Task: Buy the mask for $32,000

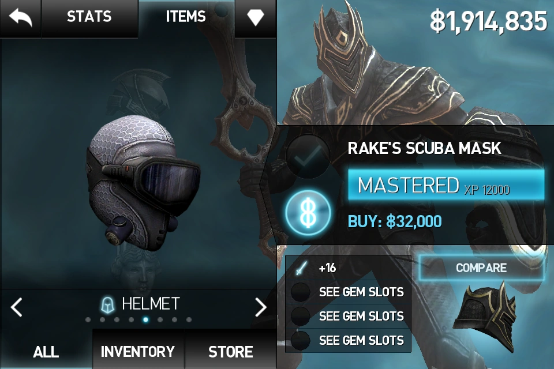Action: tap(395, 221)
